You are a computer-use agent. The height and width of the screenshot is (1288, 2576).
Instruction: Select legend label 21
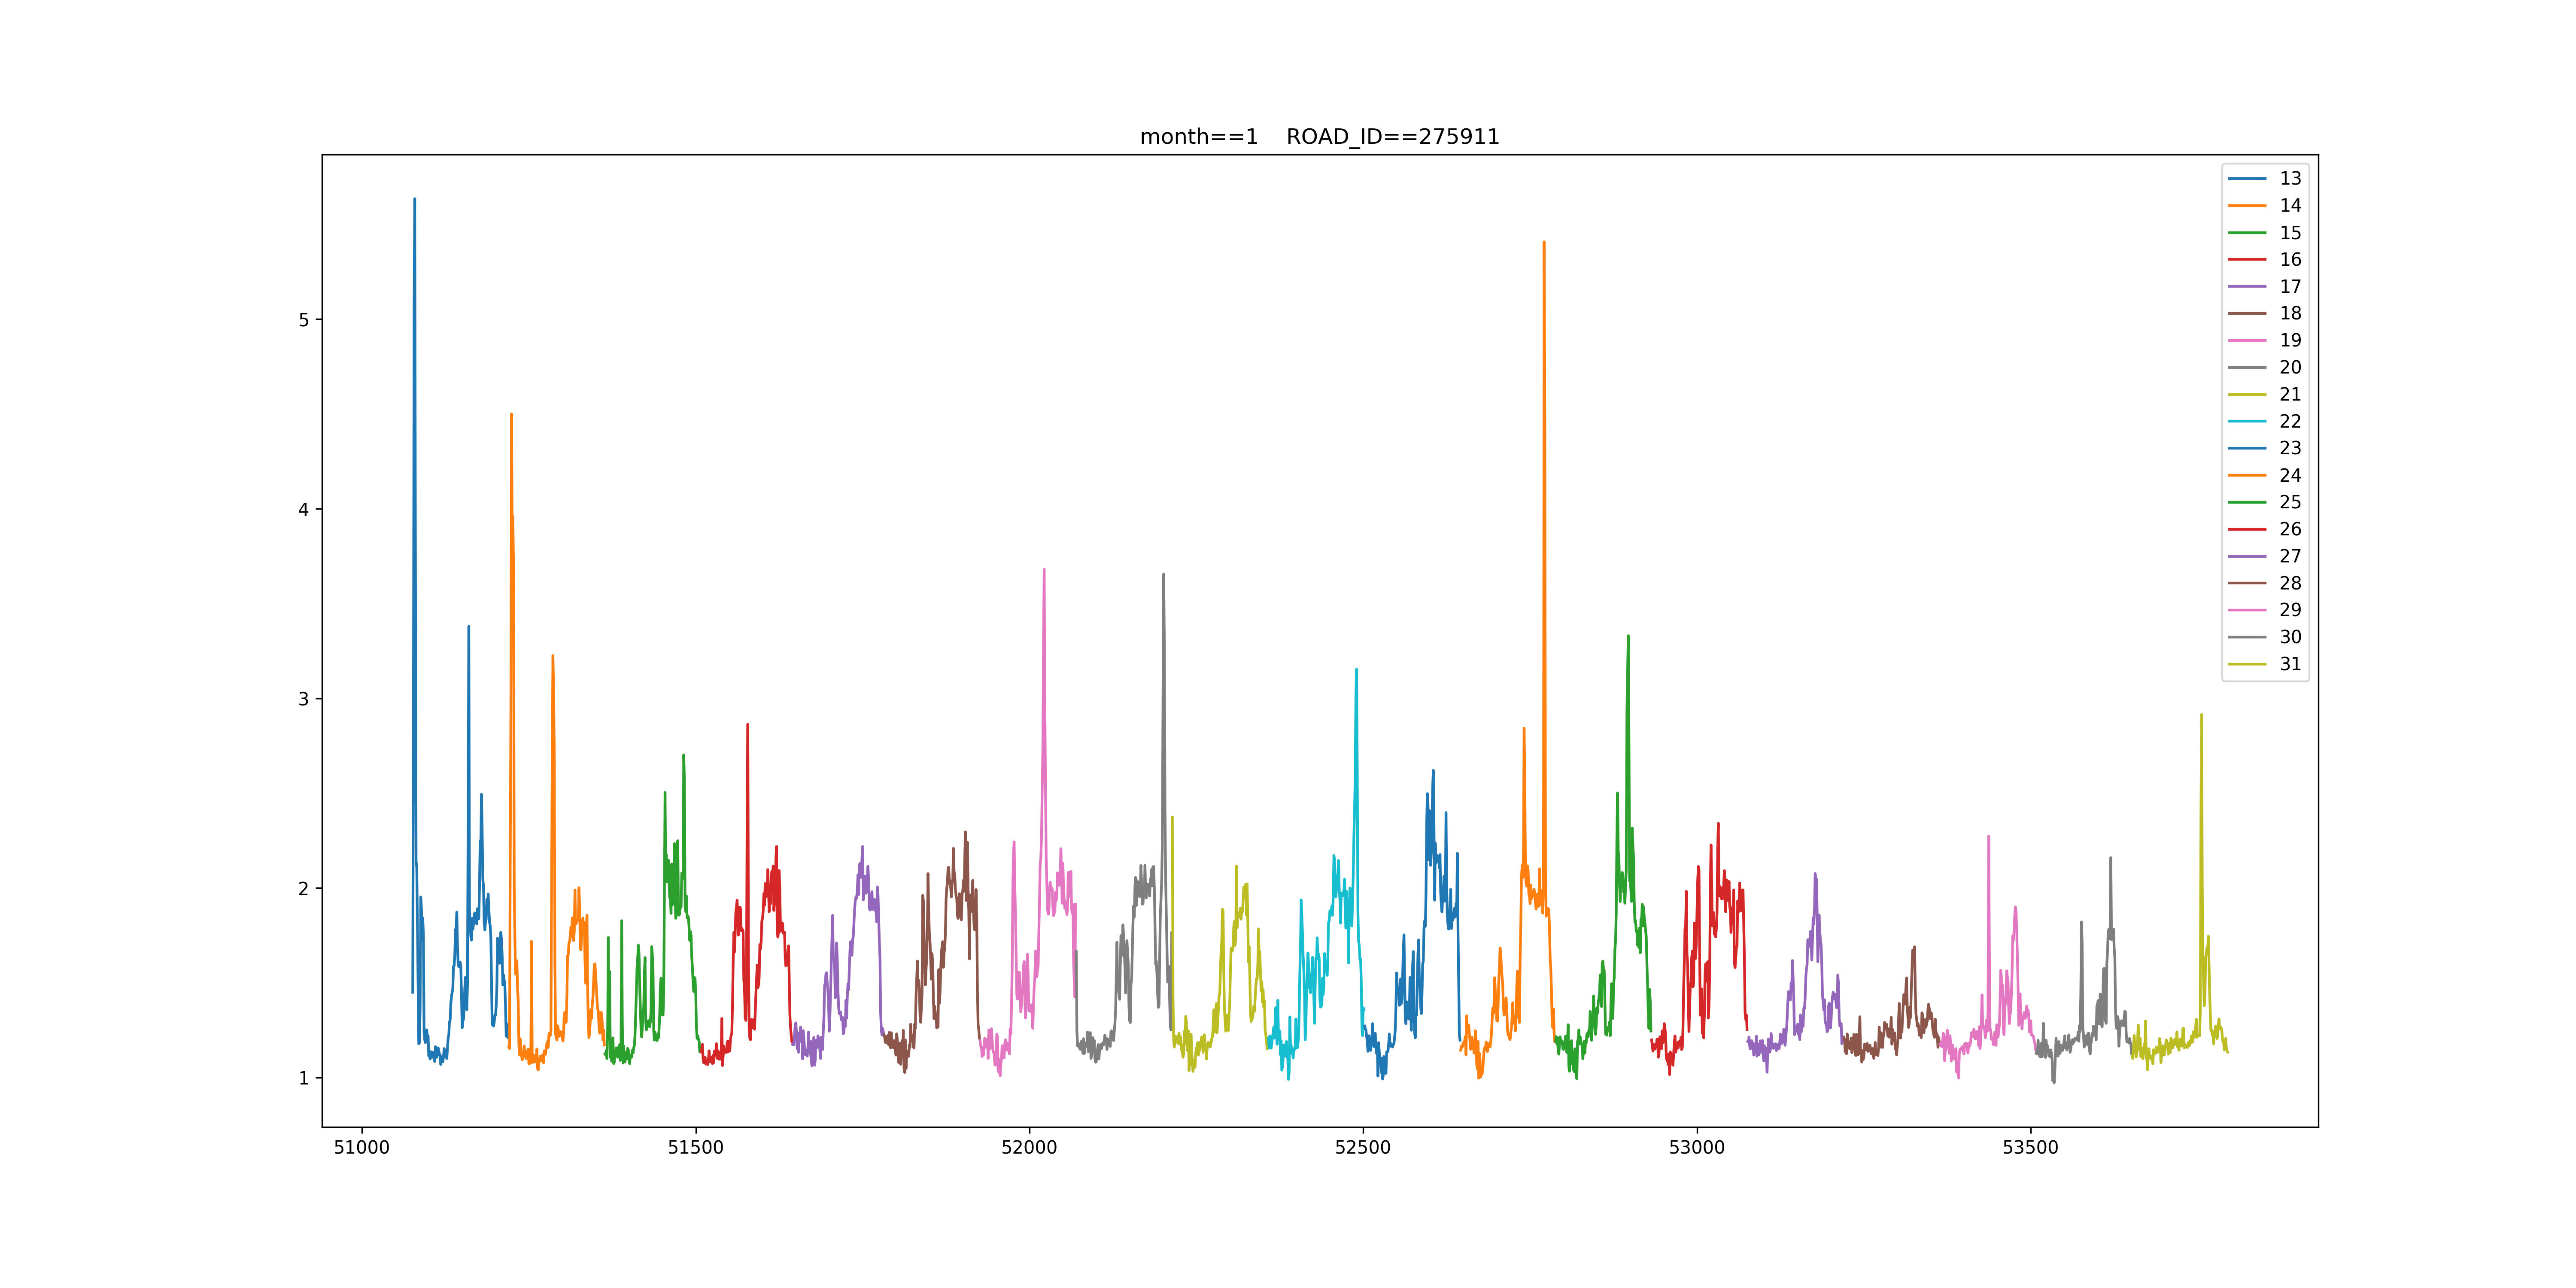tap(2290, 394)
